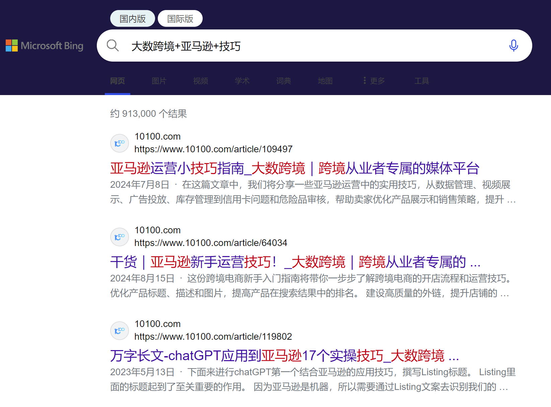Click the 10100.com favicon of article 109497
Screen dimensions: 551x407
coord(120,143)
